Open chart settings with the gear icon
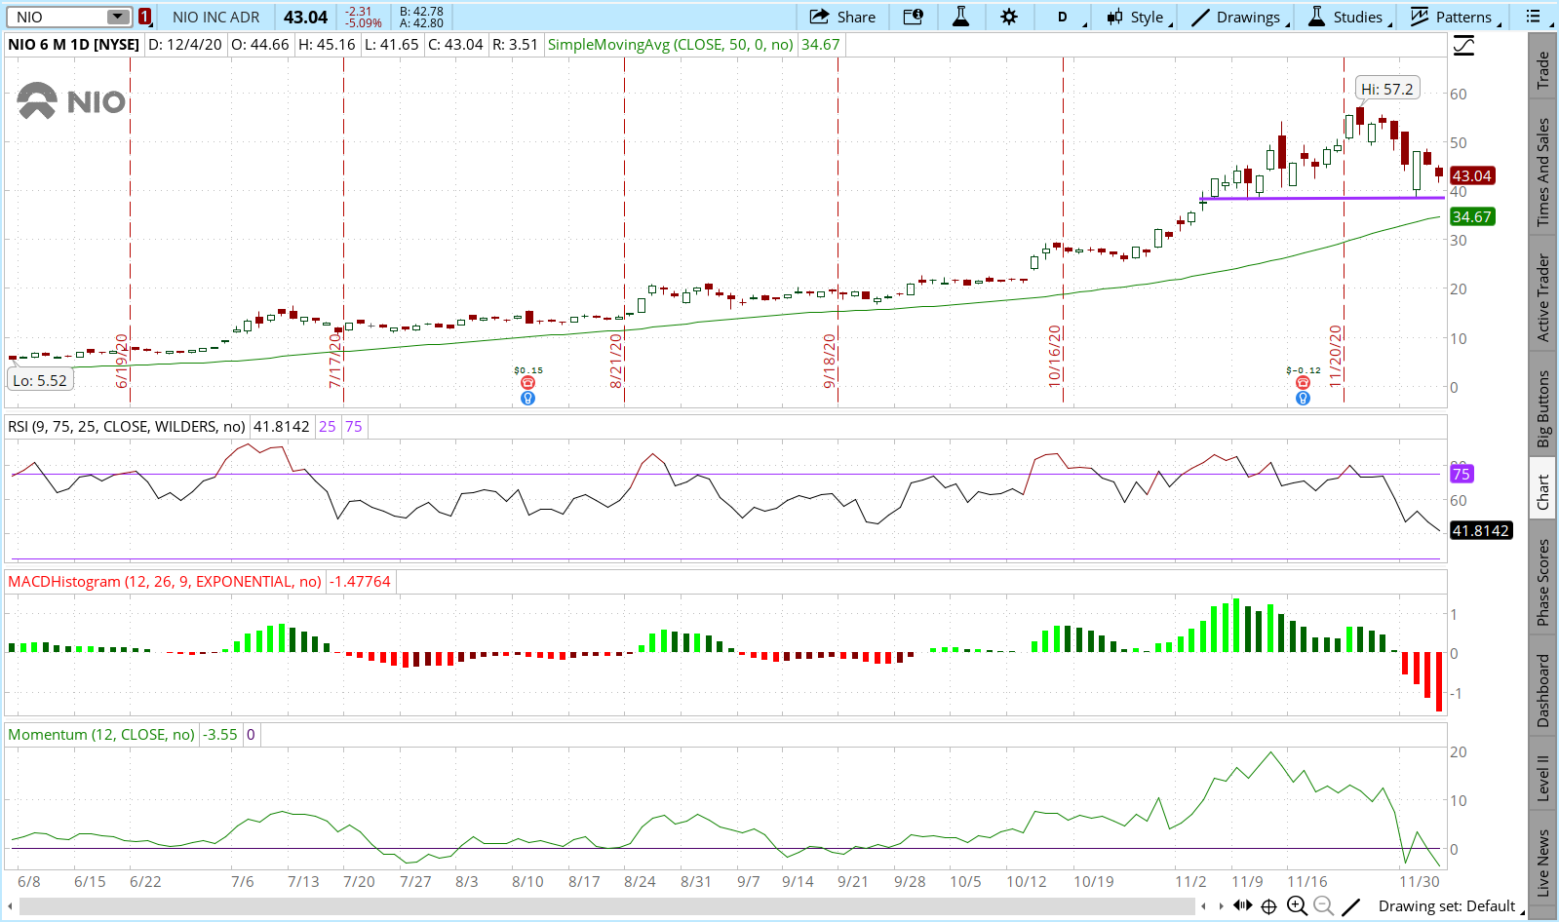The image size is (1559, 922). [1009, 17]
